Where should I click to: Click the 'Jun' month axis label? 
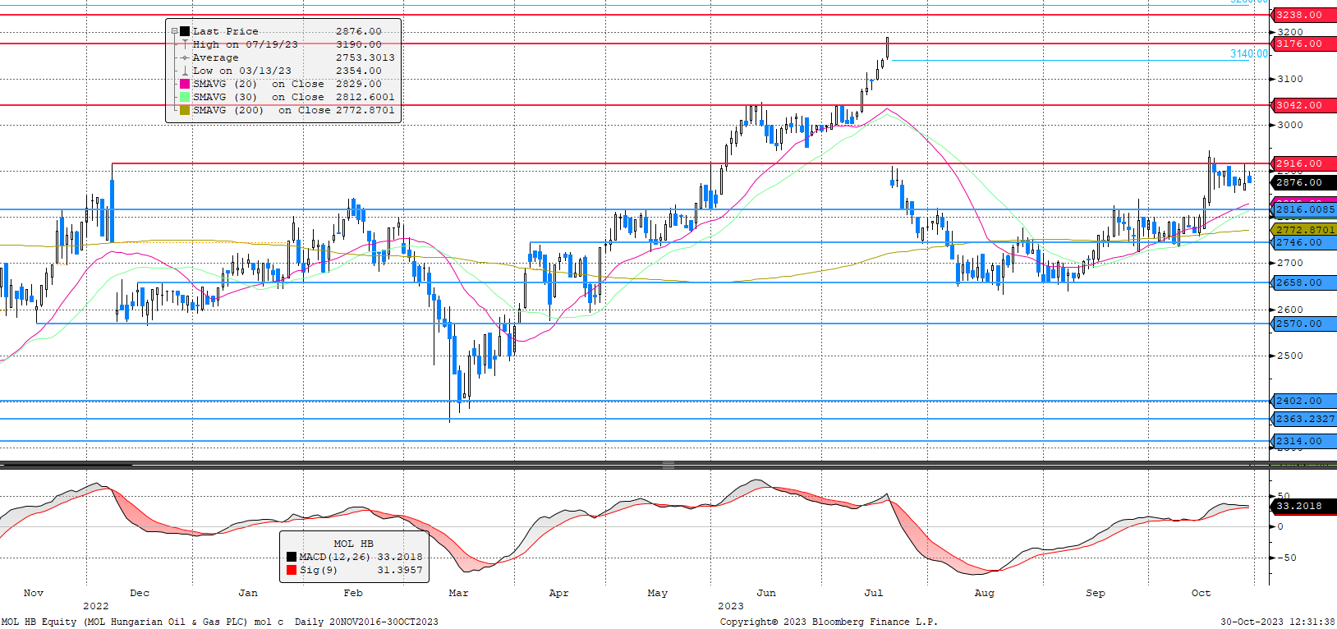(766, 593)
